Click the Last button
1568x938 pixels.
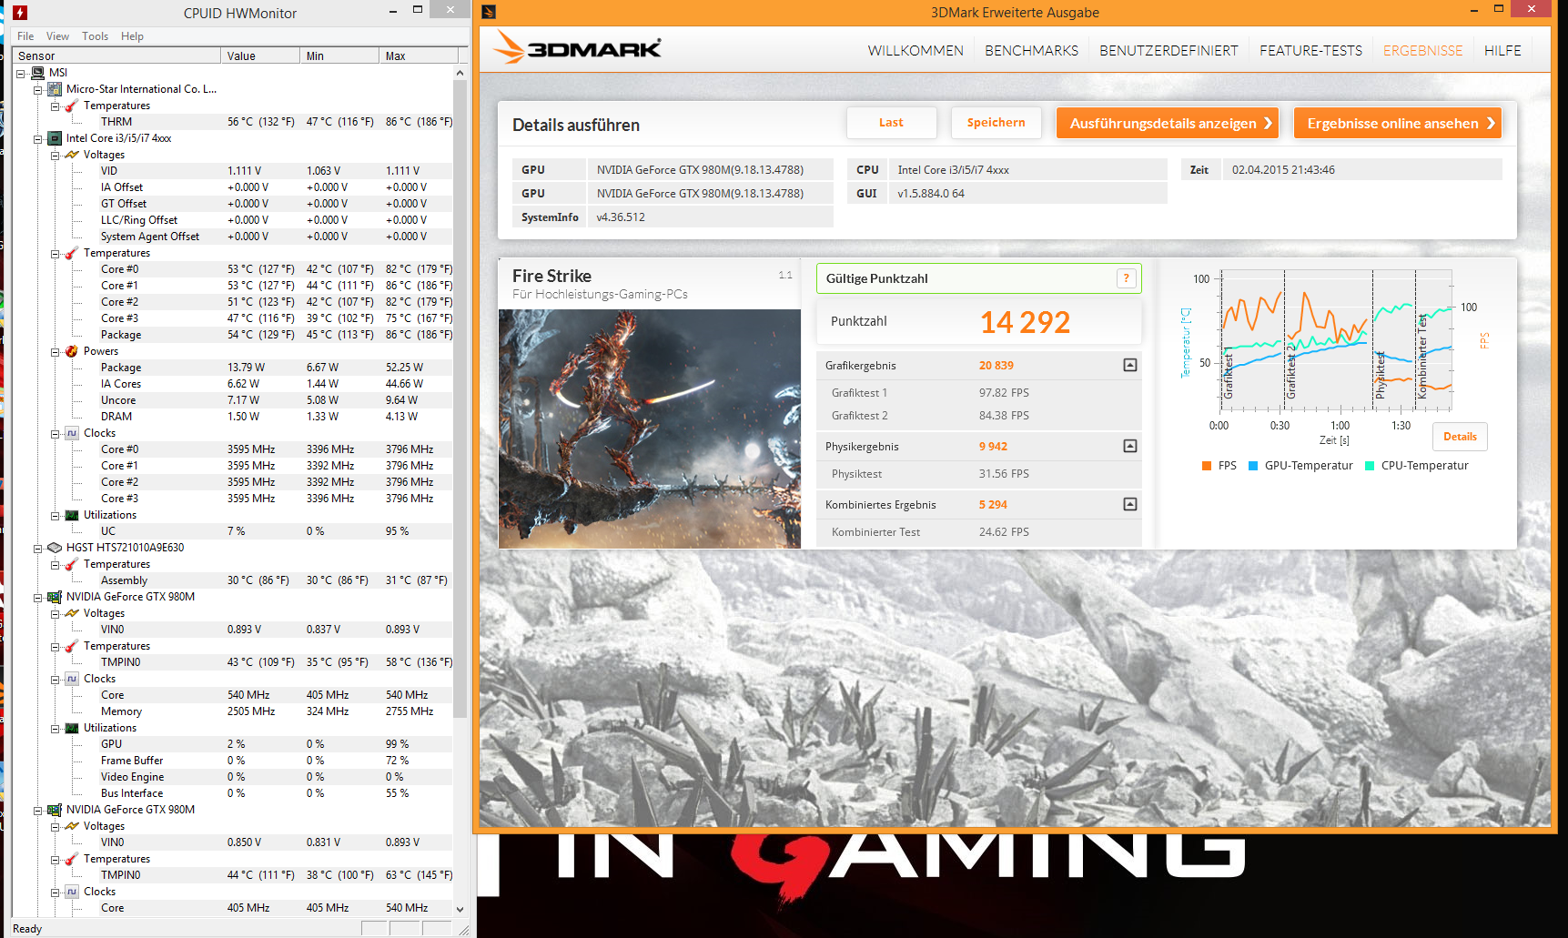[891, 123]
